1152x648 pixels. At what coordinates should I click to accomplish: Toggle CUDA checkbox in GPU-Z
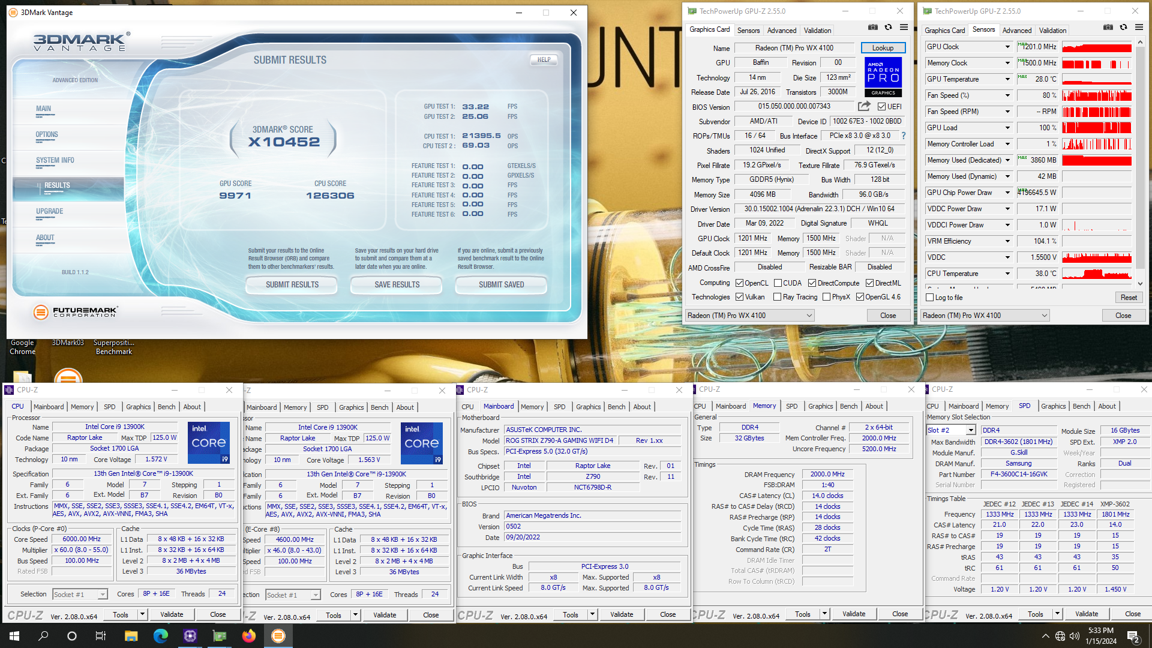click(778, 283)
